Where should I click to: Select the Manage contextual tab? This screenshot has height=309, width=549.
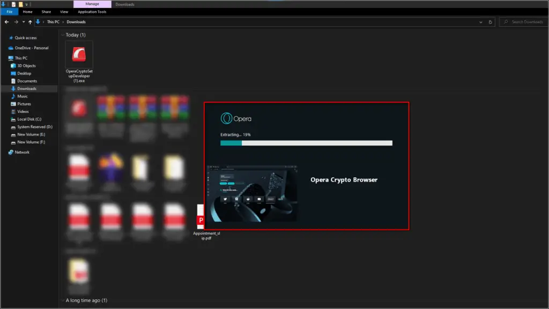tap(92, 4)
